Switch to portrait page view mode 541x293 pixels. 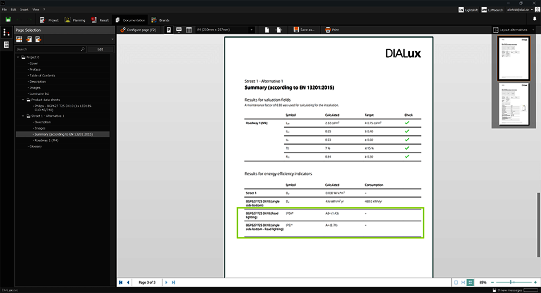coord(169,30)
